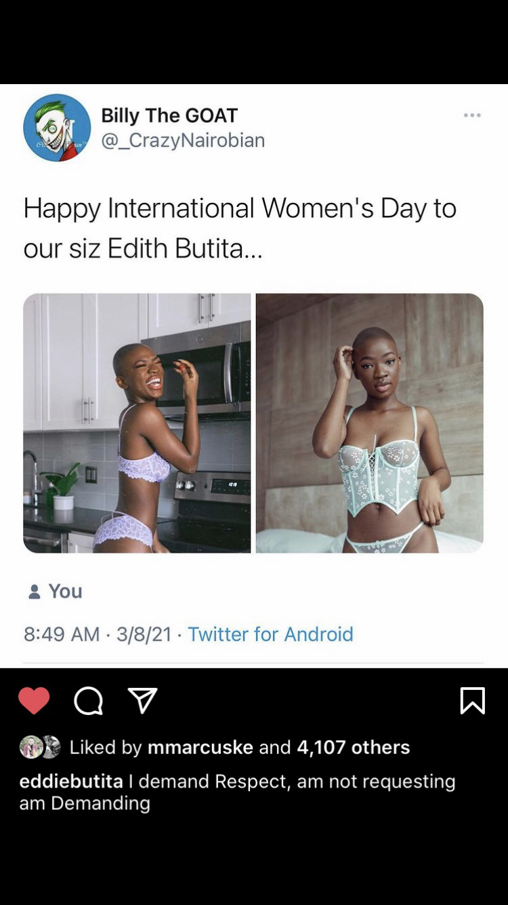Open the left kitchen photo
This screenshot has width=508, height=905.
[x=137, y=423]
